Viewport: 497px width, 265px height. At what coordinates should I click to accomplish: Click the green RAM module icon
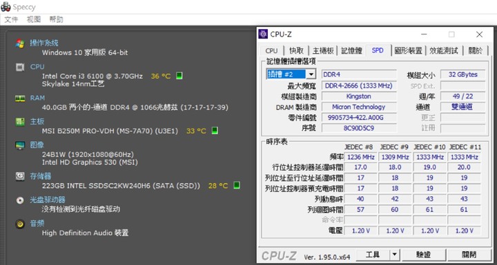tap(19, 98)
